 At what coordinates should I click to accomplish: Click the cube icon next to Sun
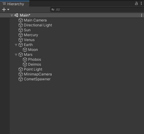tap(20, 30)
